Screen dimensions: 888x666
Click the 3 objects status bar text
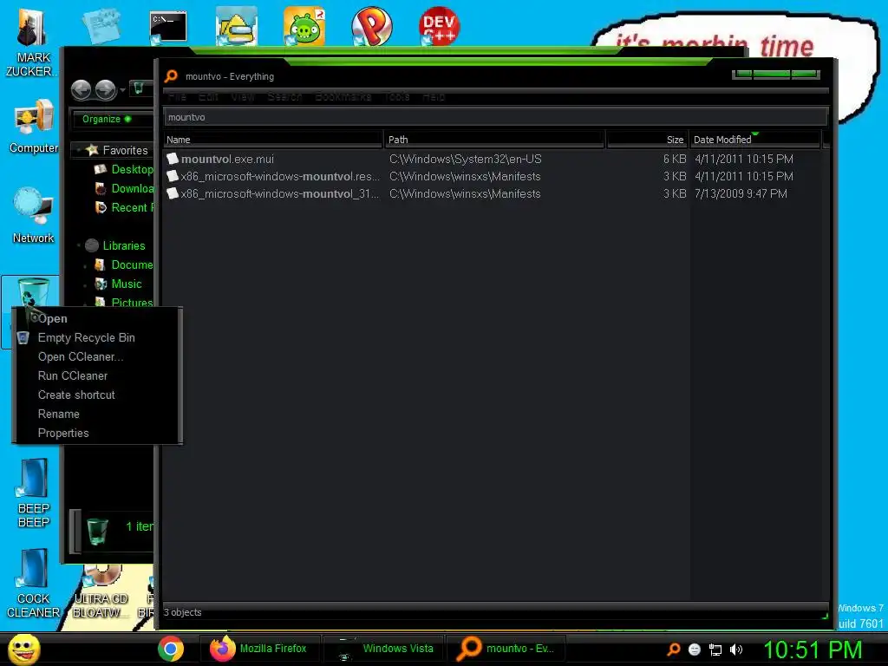click(182, 612)
